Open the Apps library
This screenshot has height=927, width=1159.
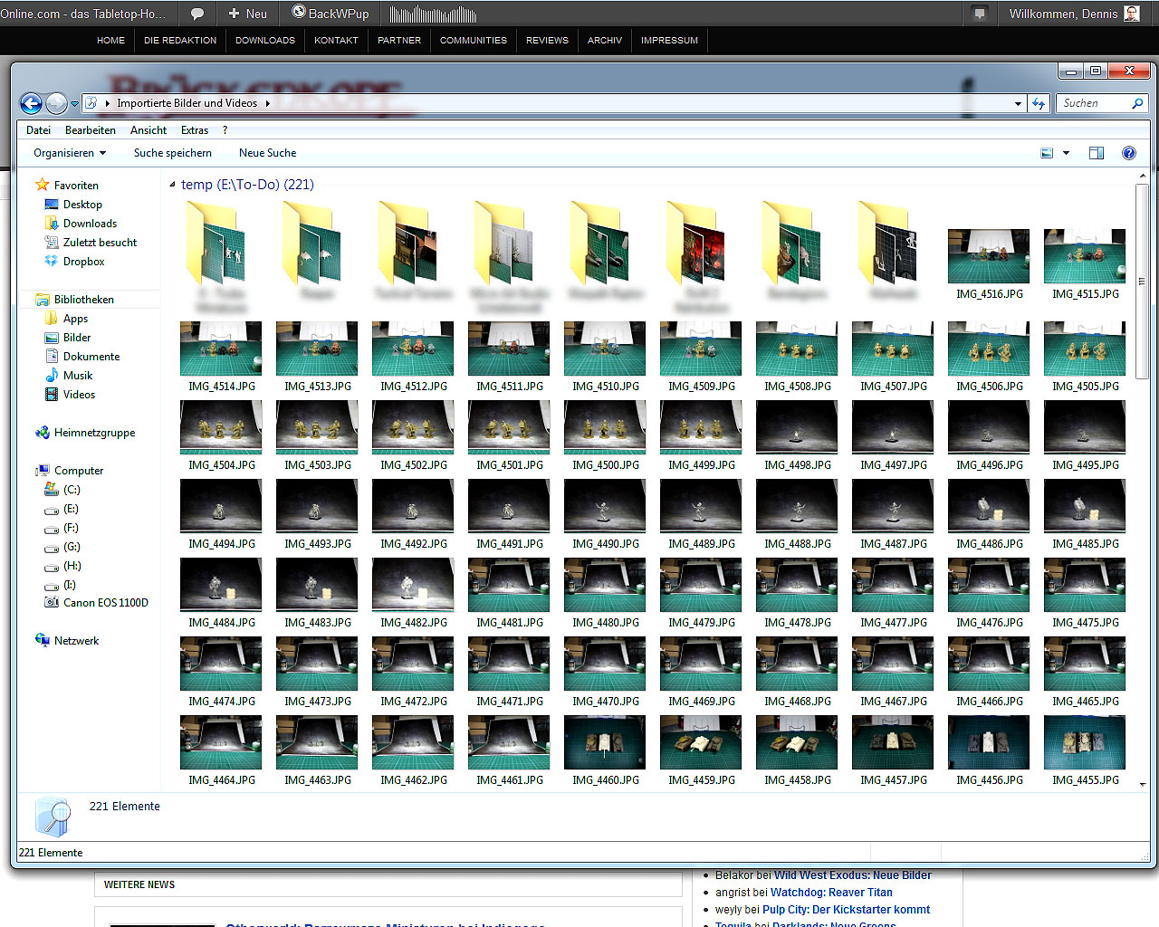pos(75,319)
